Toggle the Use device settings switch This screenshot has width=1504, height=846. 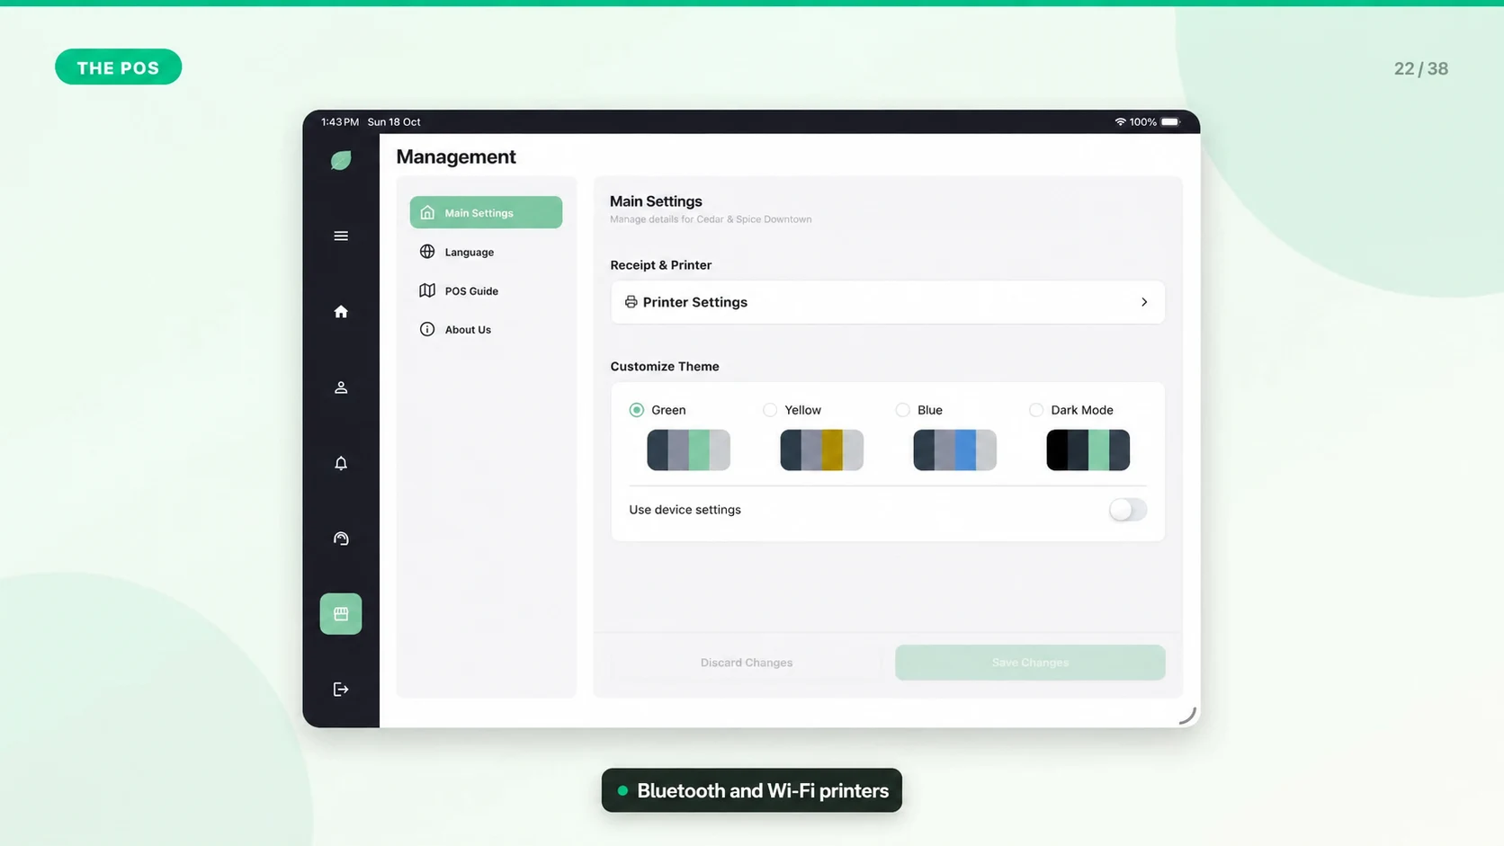(x=1128, y=510)
